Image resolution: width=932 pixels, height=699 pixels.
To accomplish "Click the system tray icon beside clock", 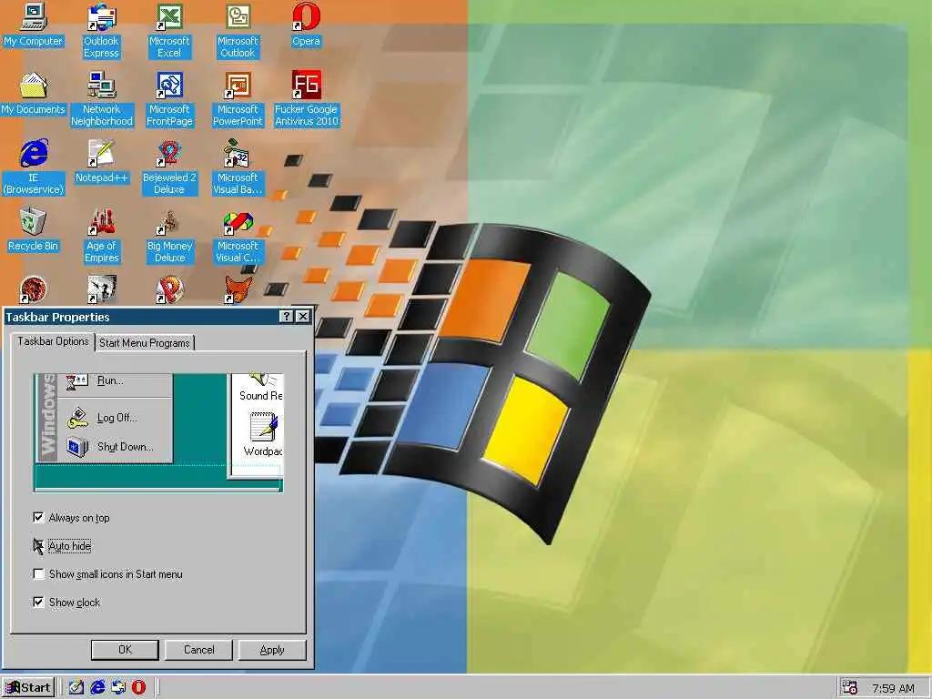I will coord(850,687).
